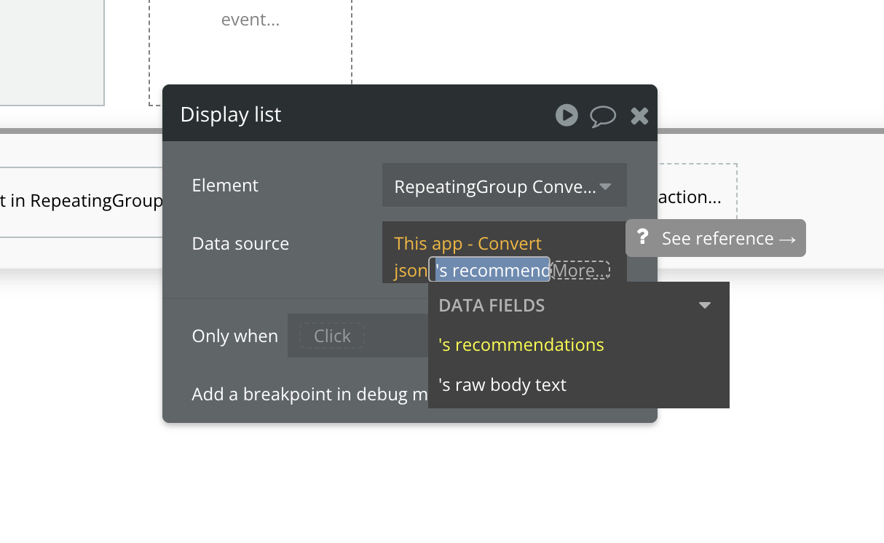Click the DATA FIELDS header label
The width and height of the screenshot is (884, 543).
pyautogui.click(x=492, y=306)
